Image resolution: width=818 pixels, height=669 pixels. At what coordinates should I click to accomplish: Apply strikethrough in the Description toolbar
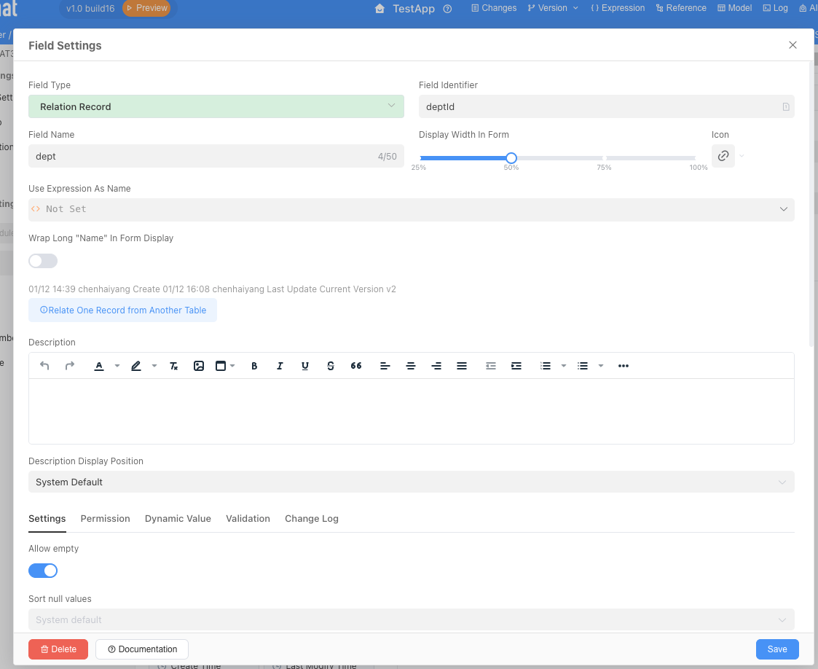[x=331, y=366]
